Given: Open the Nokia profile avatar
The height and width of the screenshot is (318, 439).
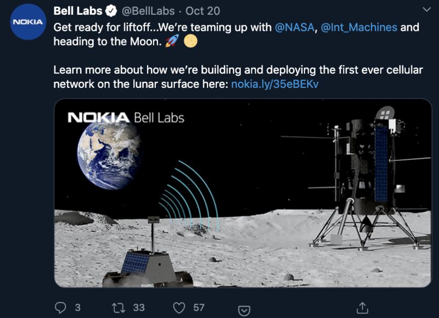Looking at the screenshot, I should click(28, 22).
